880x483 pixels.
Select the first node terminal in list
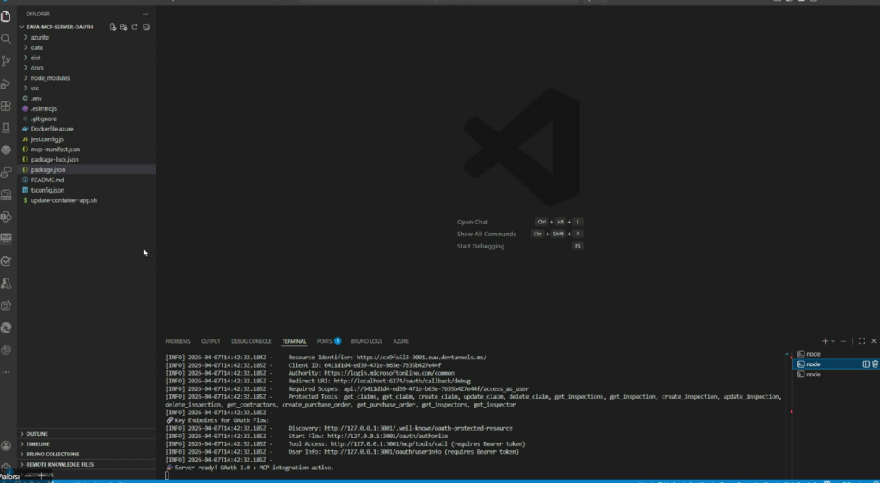point(813,354)
